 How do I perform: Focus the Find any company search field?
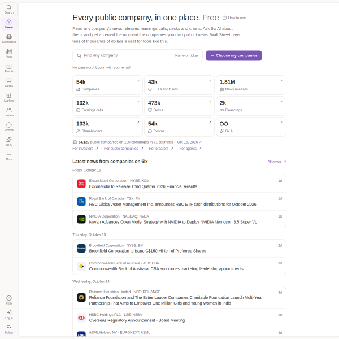tap(137, 55)
